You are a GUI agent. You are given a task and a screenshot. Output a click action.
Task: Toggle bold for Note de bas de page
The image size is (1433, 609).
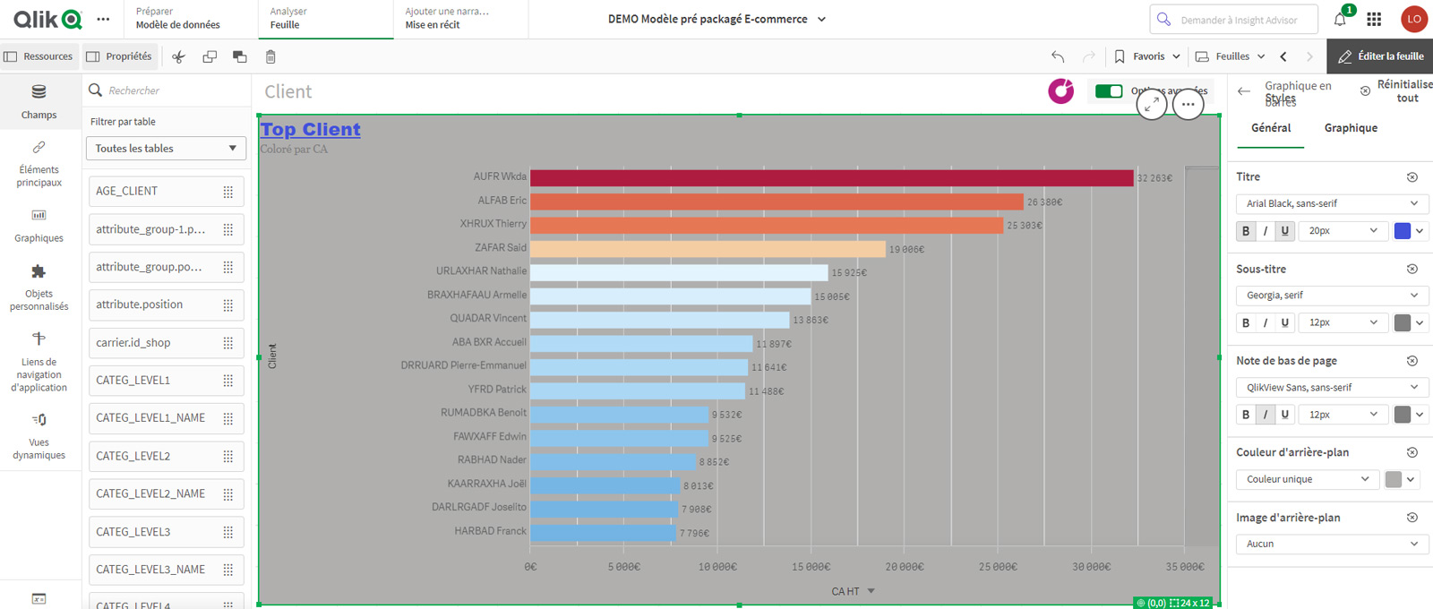(x=1246, y=415)
